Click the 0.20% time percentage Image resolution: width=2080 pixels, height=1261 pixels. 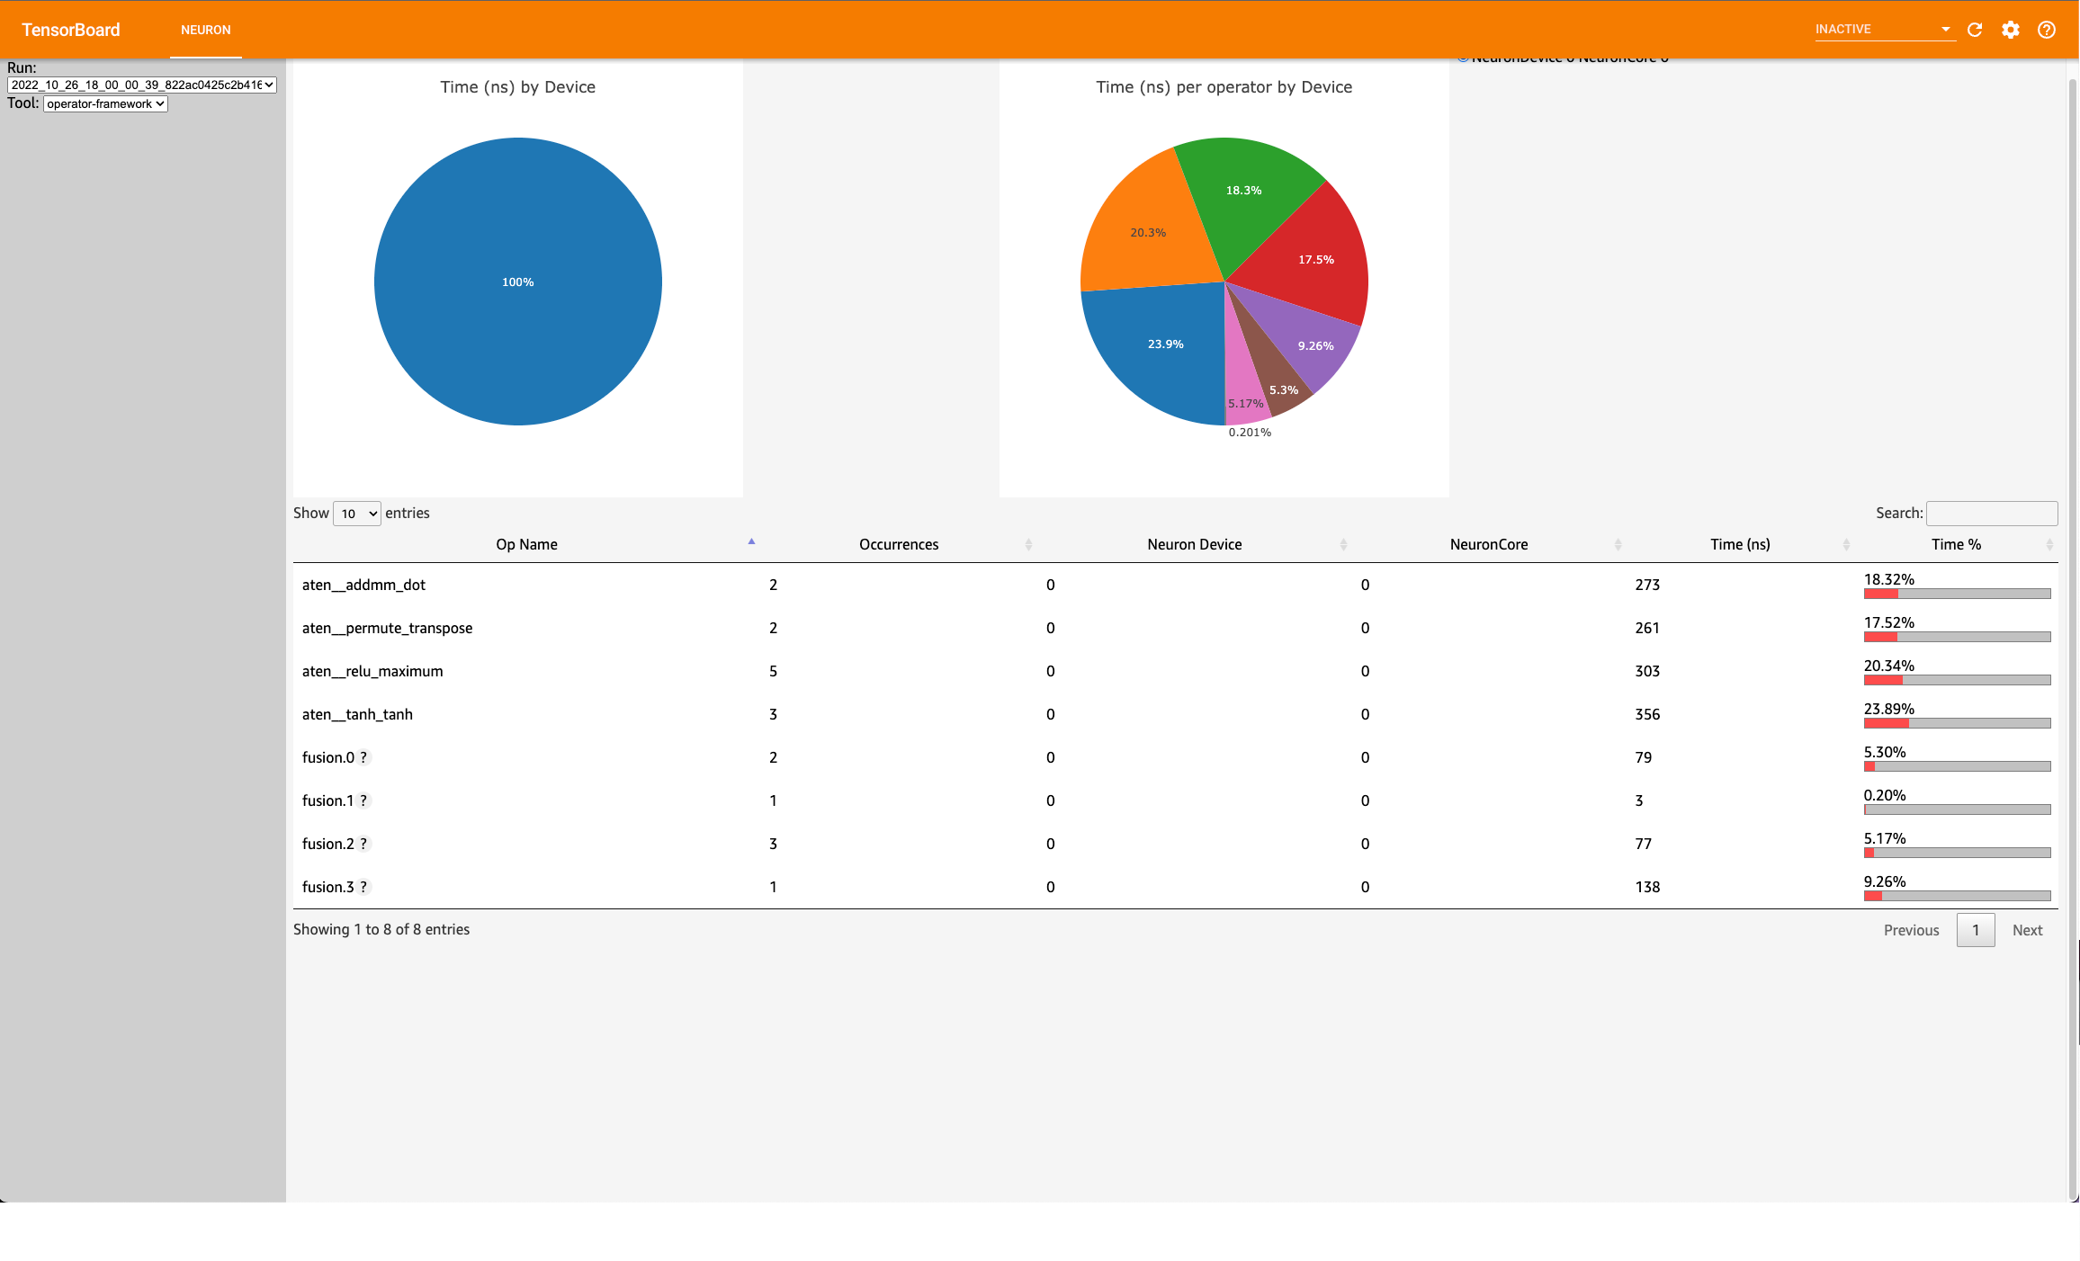pos(1885,795)
